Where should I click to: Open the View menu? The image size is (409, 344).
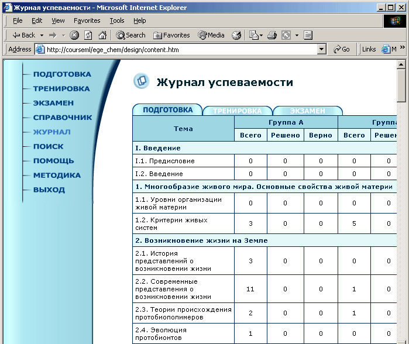(x=58, y=20)
